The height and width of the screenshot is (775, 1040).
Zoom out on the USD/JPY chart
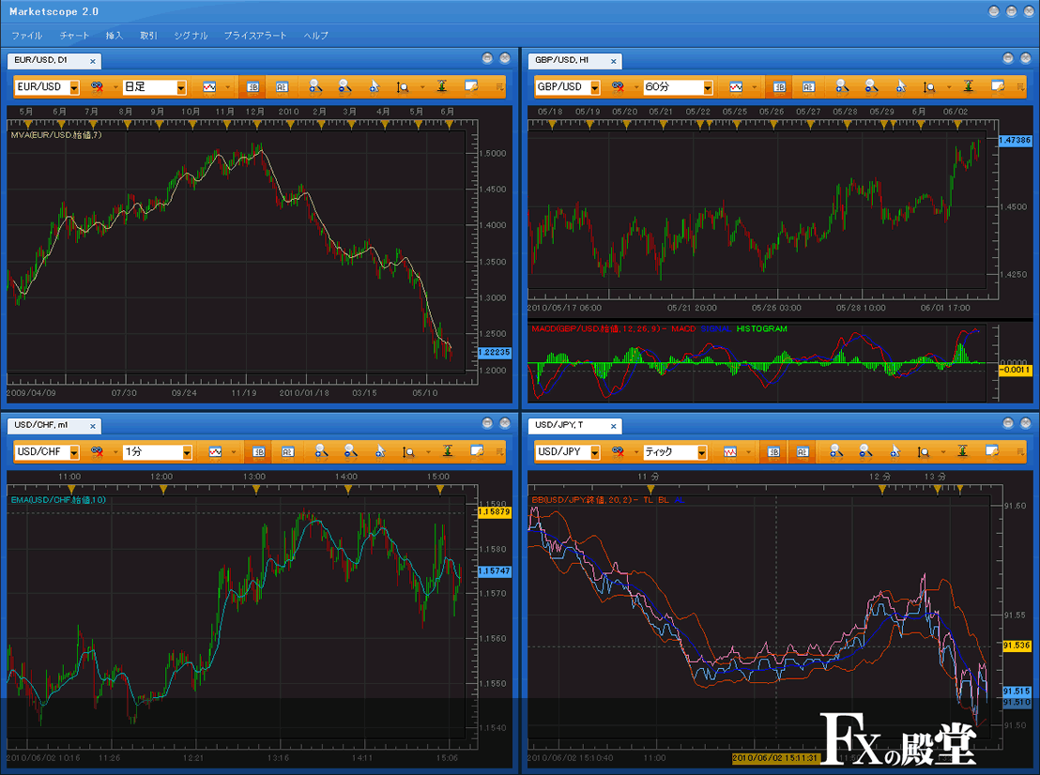865,451
